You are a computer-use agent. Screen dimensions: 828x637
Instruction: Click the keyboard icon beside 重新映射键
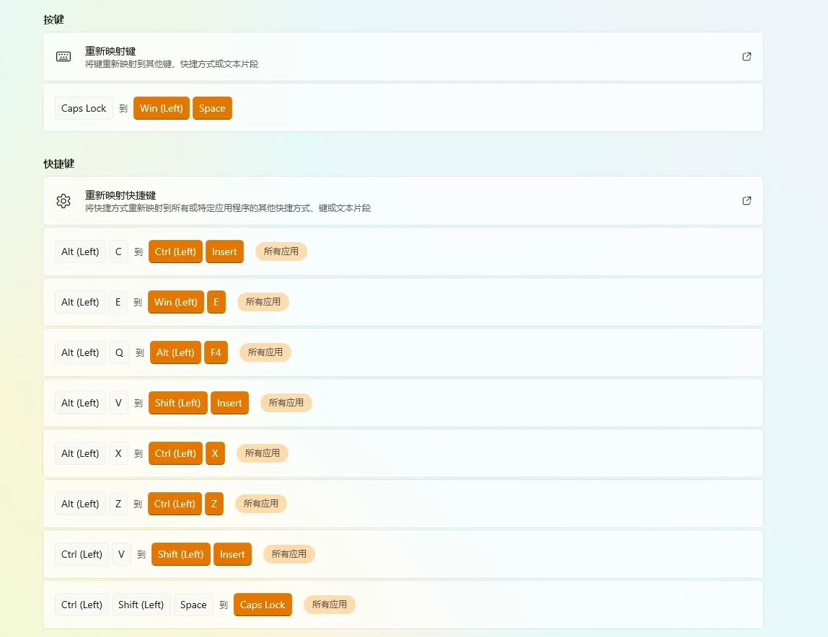coord(63,56)
